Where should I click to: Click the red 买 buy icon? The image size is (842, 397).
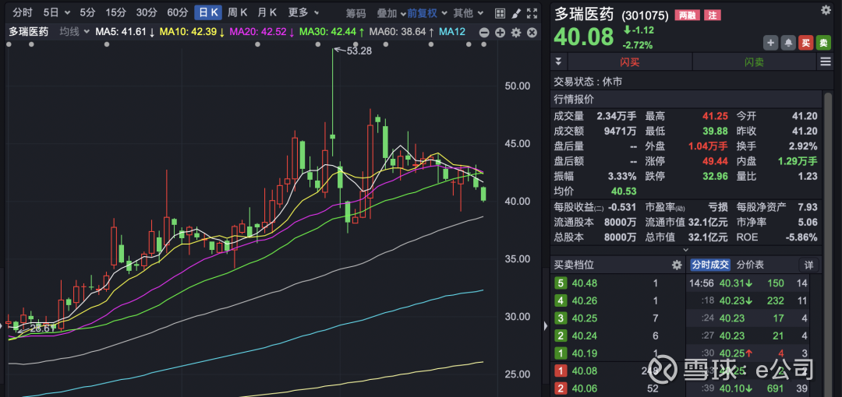(x=805, y=42)
